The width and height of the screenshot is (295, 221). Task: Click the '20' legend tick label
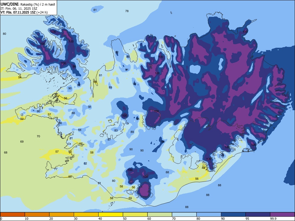(x=51, y=219)
